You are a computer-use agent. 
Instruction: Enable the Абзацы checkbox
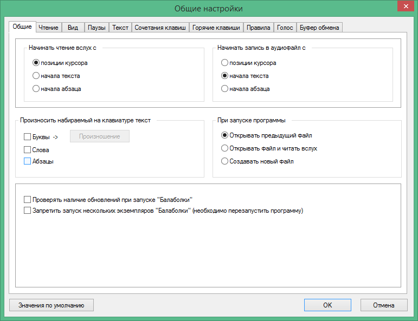[x=28, y=161]
